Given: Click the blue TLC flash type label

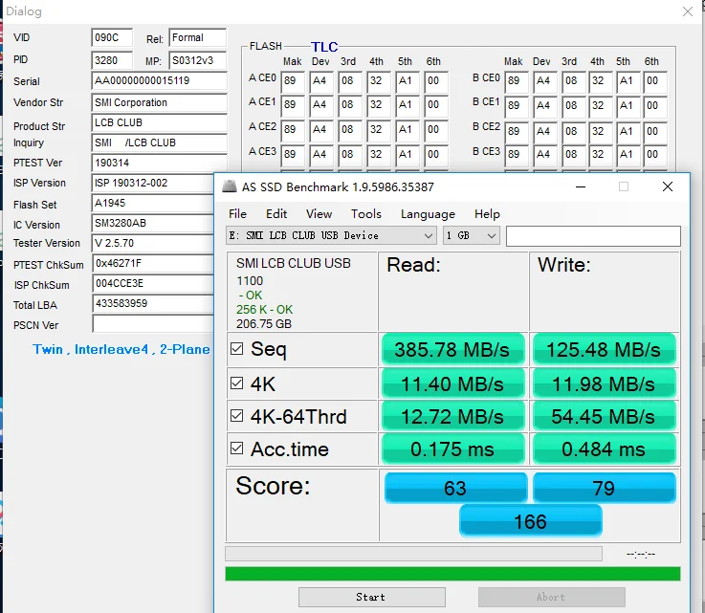Looking at the screenshot, I should (x=324, y=47).
